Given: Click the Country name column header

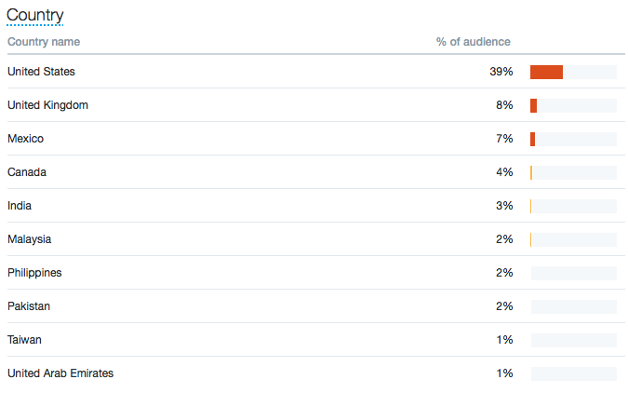Looking at the screenshot, I should [x=44, y=42].
